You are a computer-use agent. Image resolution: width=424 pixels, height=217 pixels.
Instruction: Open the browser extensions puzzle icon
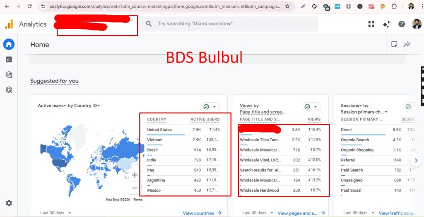394,6
